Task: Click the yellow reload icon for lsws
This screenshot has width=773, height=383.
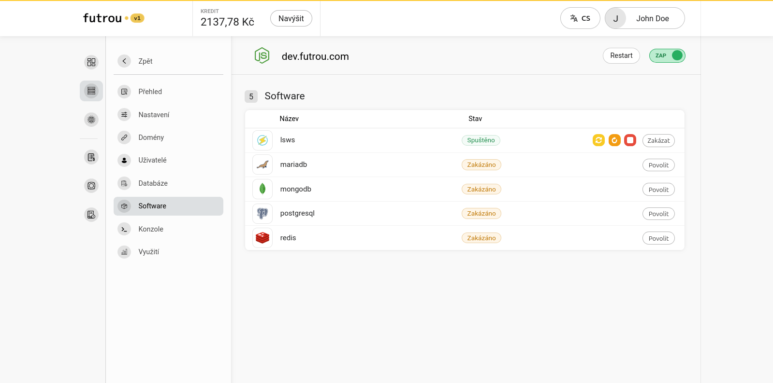Action: [x=598, y=140]
